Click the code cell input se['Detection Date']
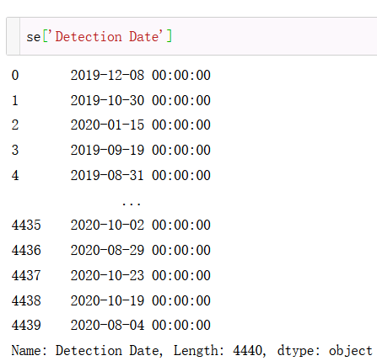This screenshot has width=377, height=361. coord(198,36)
